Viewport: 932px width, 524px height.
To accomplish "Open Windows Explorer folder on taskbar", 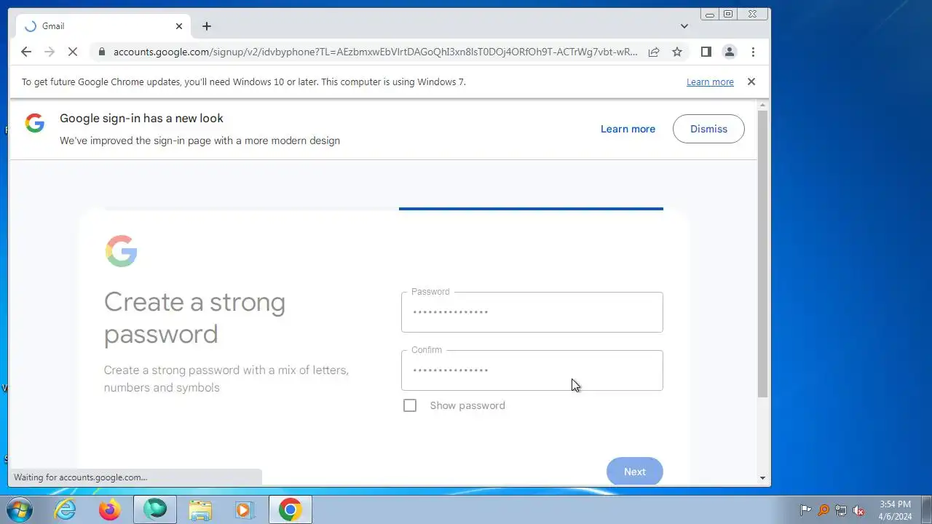I will pos(200,509).
